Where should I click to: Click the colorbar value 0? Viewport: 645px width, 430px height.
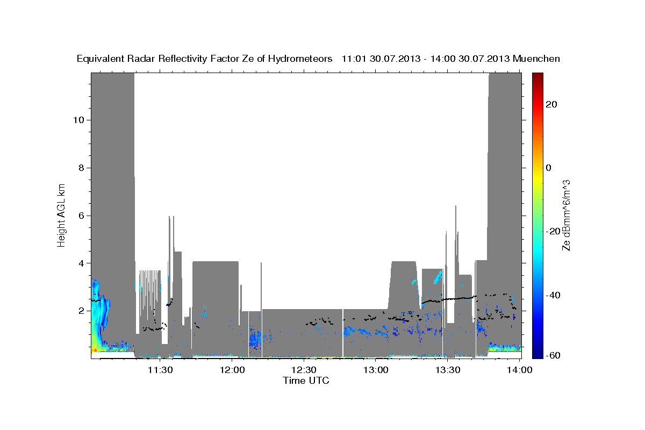(x=548, y=167)
